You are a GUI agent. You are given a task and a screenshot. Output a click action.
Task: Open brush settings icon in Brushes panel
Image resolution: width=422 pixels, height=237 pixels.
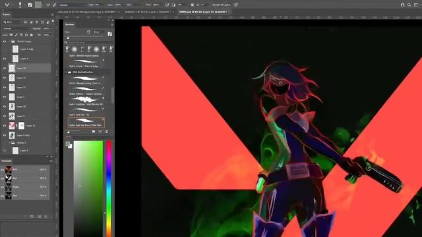click(x=109, y=34)
